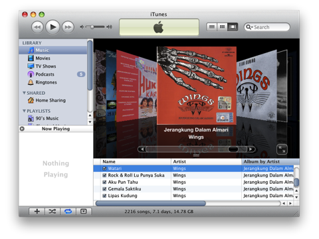Click sidebar scroll up arrow
The width and height of the screenshot is (319, 239).
90,116
